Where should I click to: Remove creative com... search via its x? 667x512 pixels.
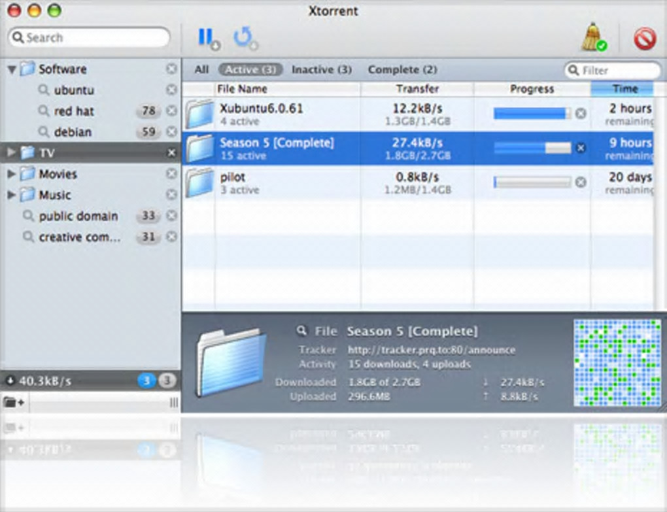[171, 237]
